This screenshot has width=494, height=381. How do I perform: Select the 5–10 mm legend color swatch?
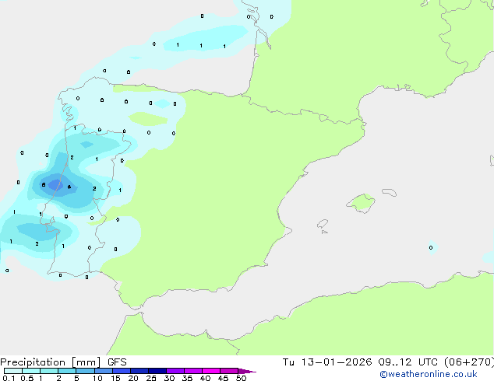tap(85, 371)
